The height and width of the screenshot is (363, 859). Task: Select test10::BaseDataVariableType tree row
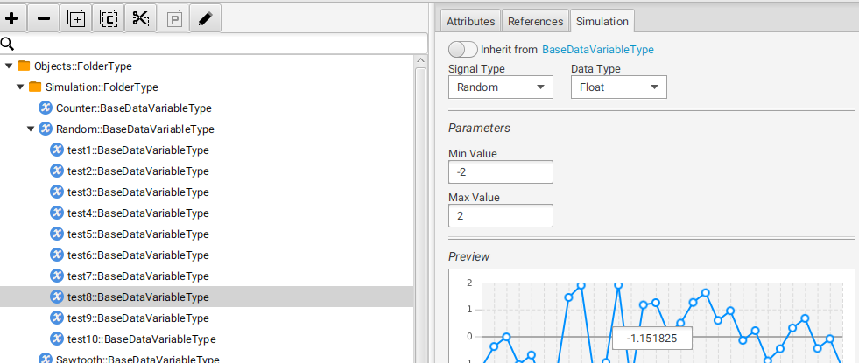207,339
